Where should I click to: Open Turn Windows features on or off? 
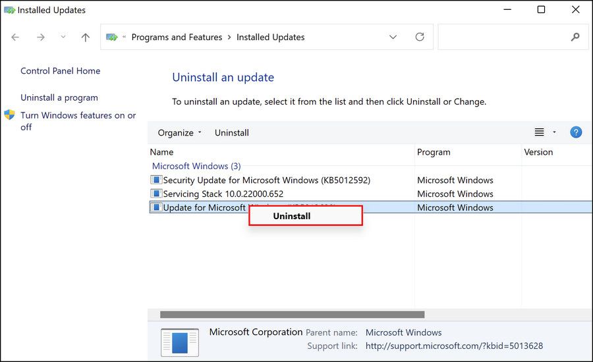[x=78, y=121]
